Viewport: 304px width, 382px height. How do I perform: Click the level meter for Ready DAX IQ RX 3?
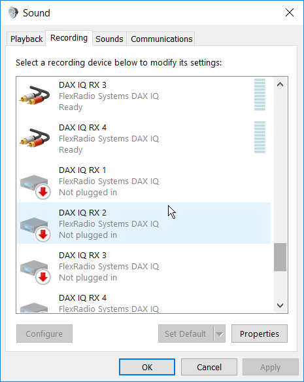[x=260, y=95]
